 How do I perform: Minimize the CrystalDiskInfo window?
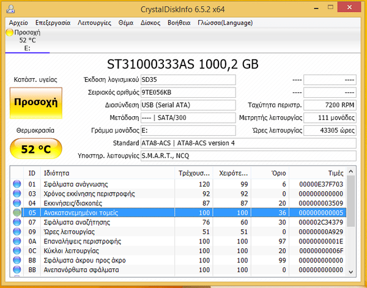point(316,8)
